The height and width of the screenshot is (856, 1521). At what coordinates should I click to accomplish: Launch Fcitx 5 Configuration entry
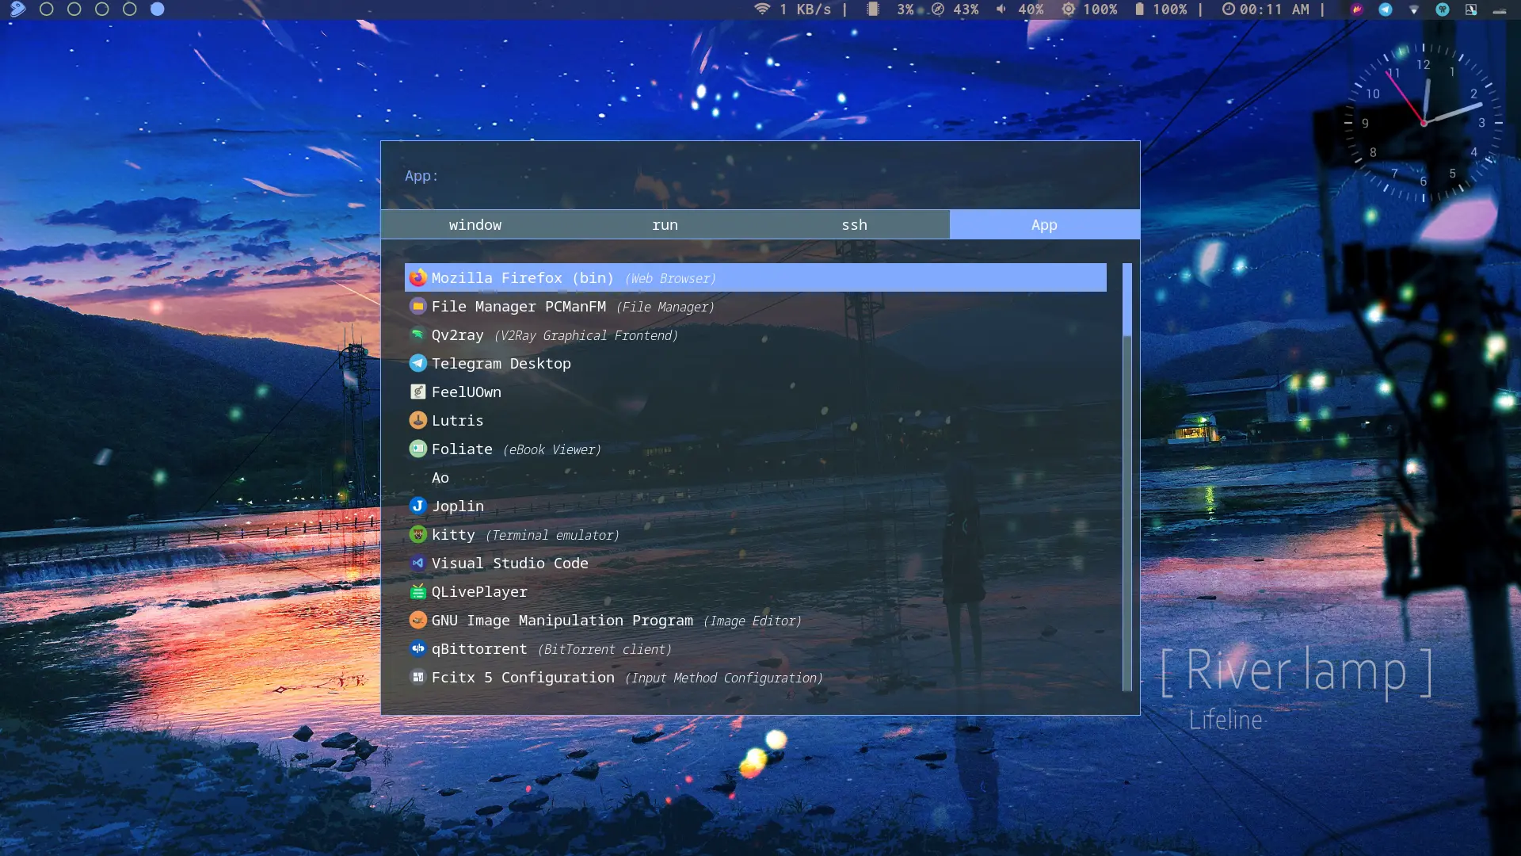coord(523,678)
